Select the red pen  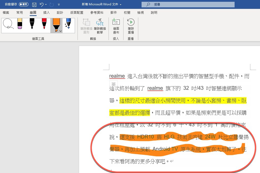[x=44, y=24]
